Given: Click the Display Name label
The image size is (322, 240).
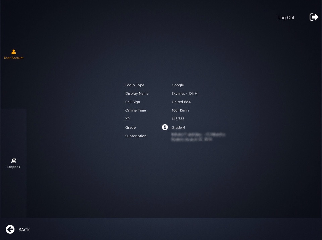Looking at the screenshot, I should (x=137, y=94).
